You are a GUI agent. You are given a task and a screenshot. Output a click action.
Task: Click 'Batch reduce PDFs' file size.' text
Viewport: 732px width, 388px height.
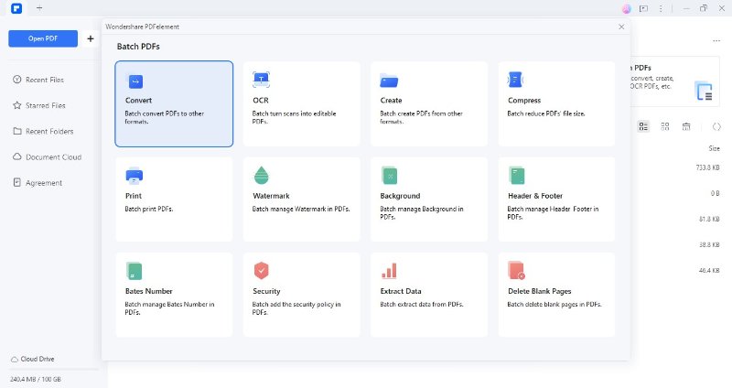(546, 113)
